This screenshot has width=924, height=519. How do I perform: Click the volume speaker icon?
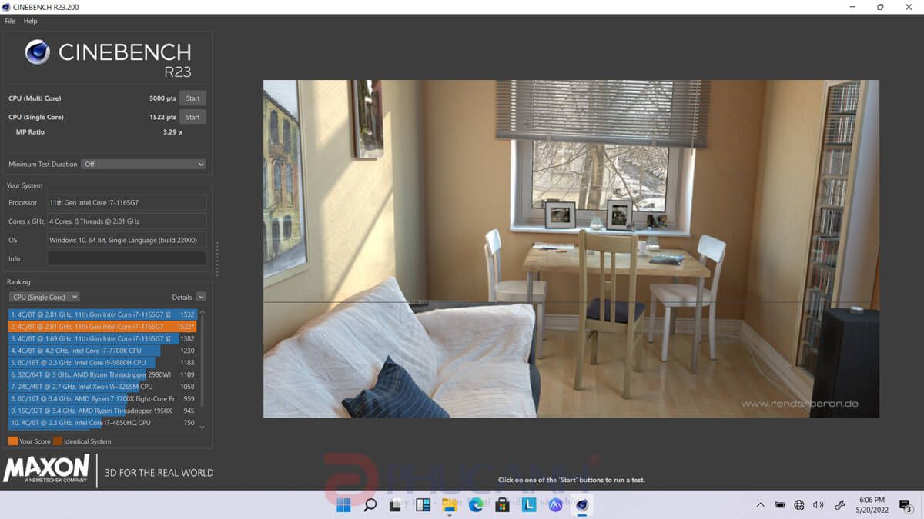[818, 505]
